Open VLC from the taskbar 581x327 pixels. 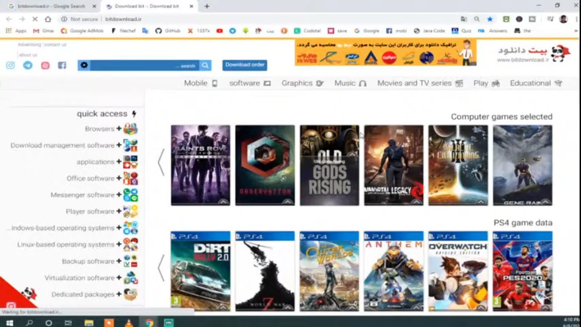click(x=129, y=323)
